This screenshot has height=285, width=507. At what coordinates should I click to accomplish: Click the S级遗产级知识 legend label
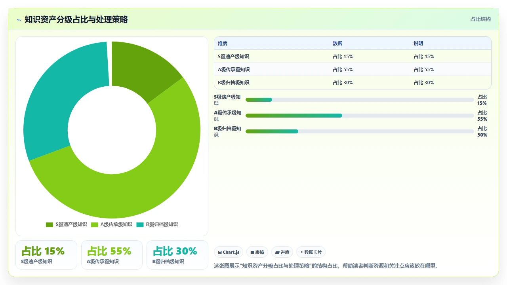point(71,224)
